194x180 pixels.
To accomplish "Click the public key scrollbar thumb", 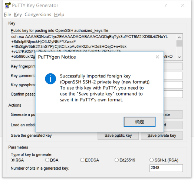I will click(x=179, y=43).
